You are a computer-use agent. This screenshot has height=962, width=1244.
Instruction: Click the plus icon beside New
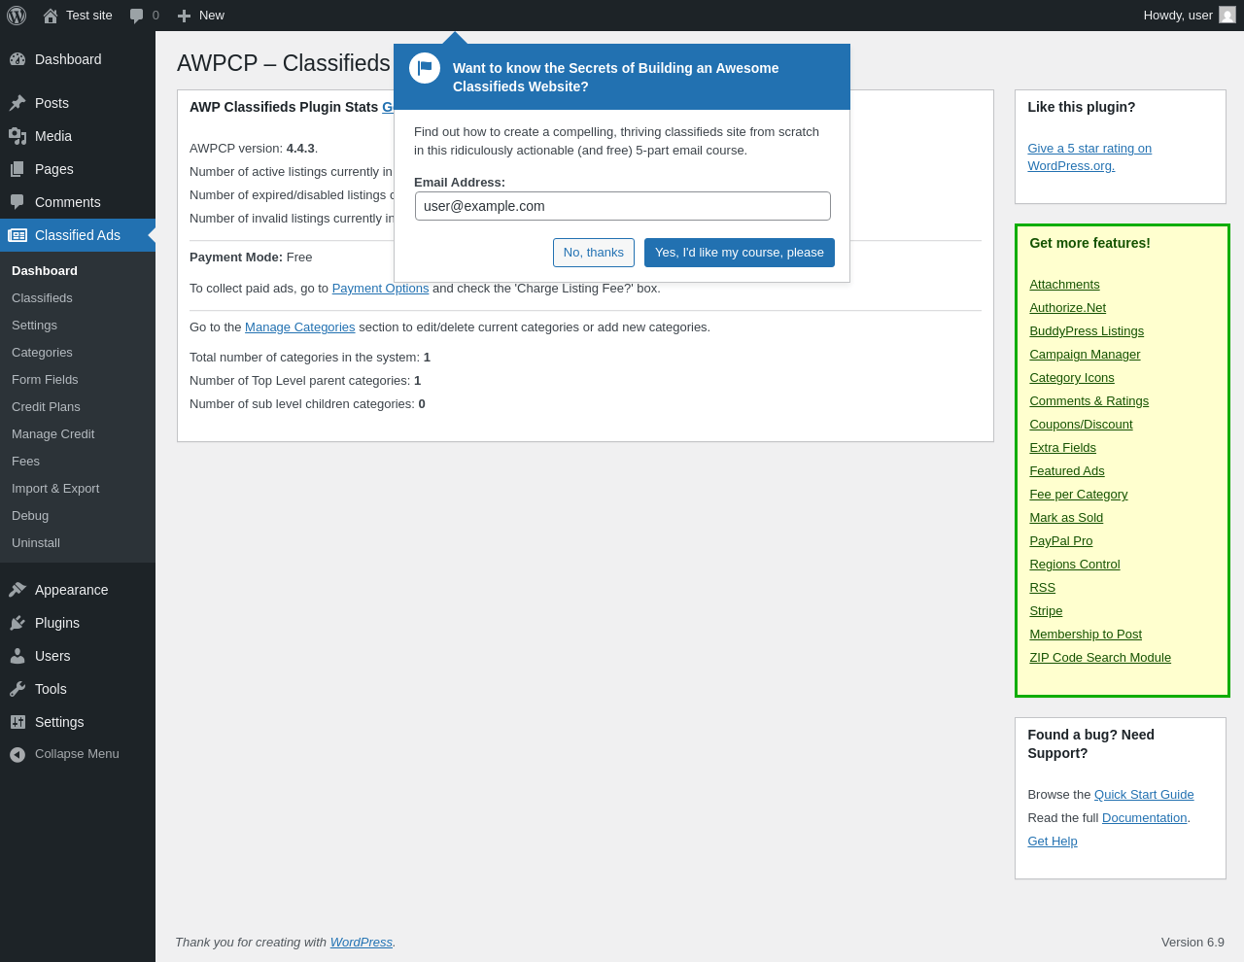[x=184, y=16]
